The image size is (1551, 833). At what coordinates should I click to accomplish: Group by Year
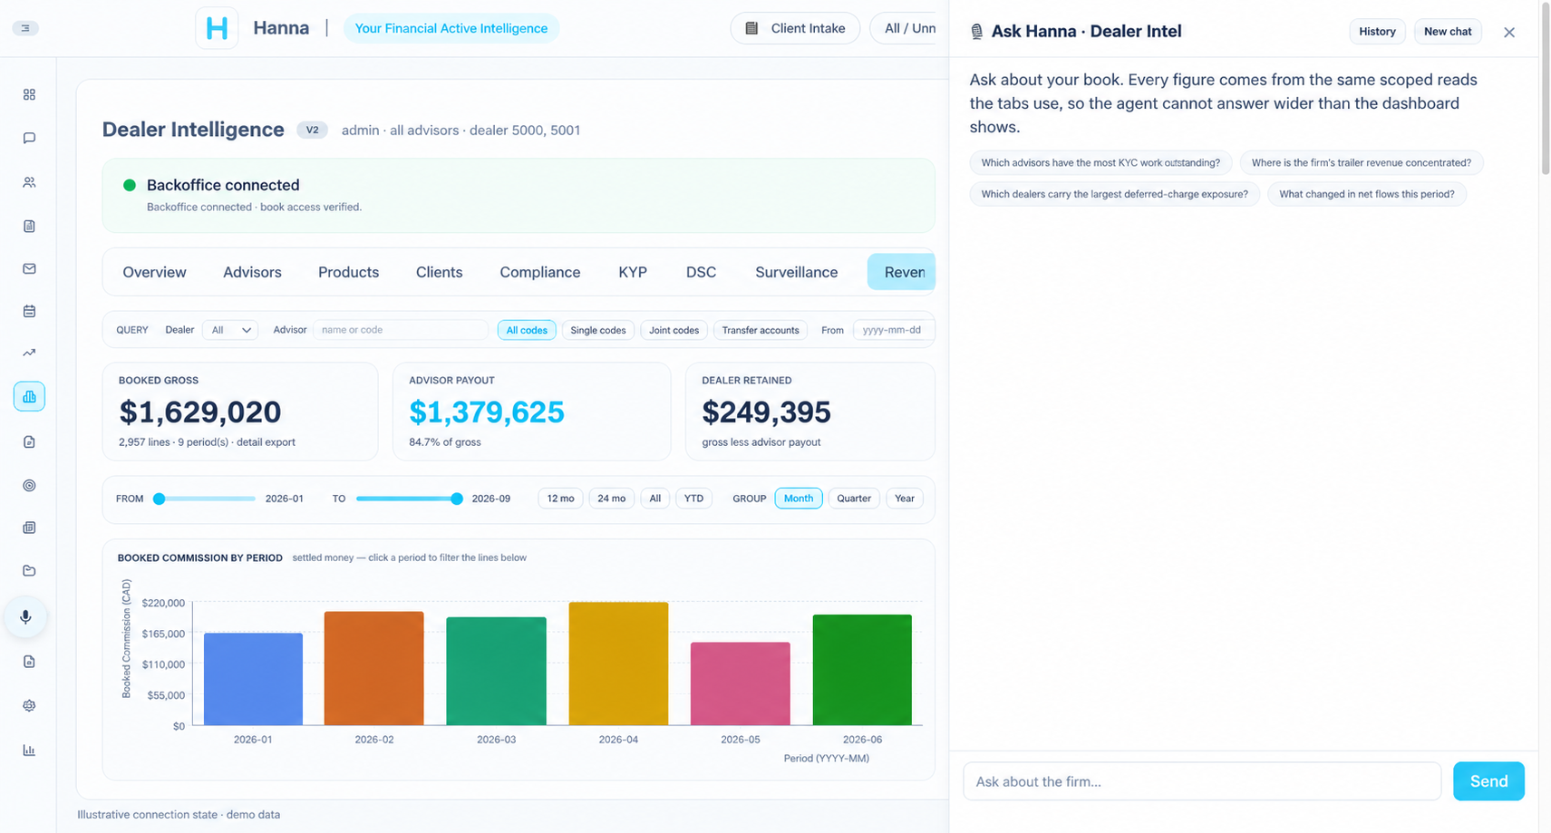coord(905,499)
